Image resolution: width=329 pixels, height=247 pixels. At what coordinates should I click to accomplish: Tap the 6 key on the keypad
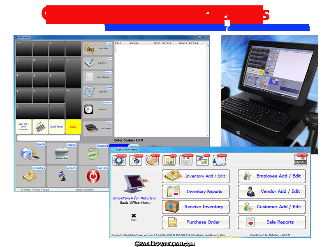point(57,80)
